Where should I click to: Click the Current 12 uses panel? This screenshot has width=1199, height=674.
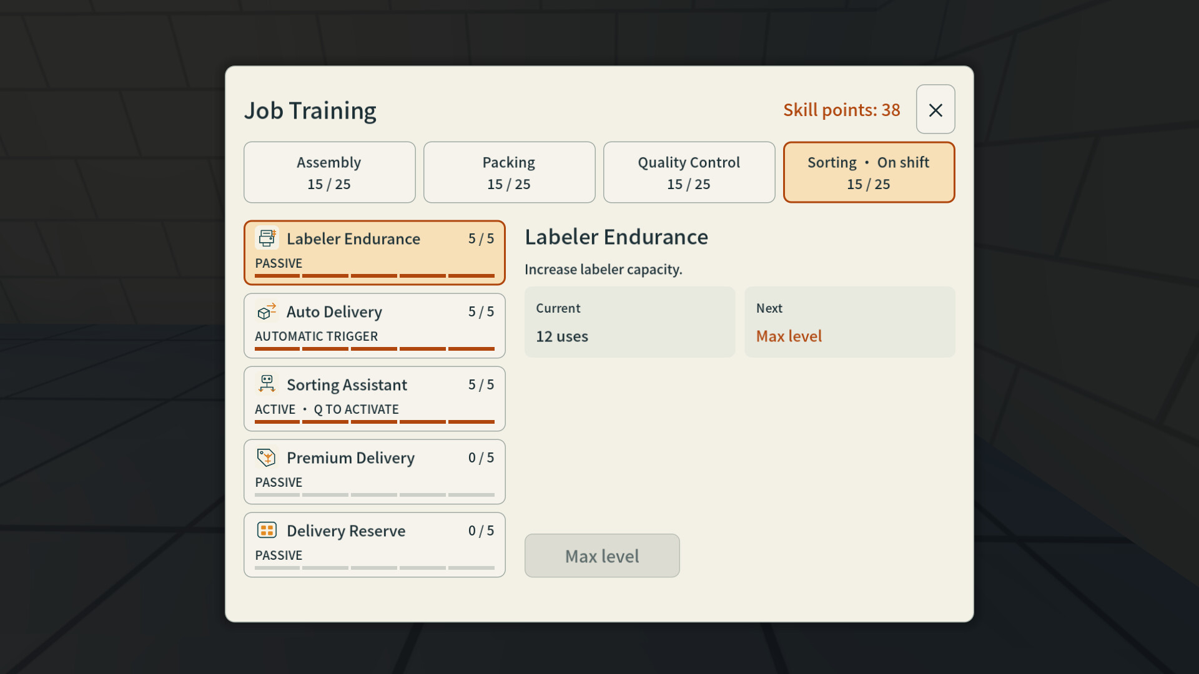pos(629,322)
